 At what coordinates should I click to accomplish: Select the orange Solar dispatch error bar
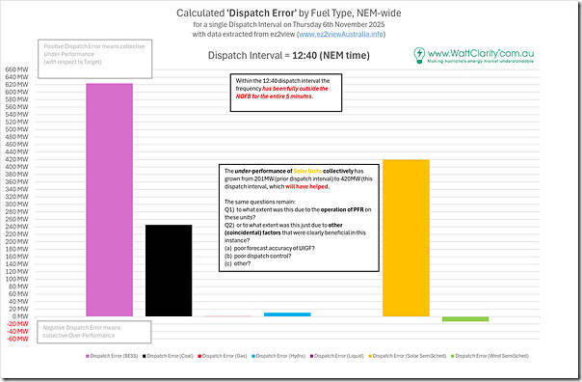(406, 238)
